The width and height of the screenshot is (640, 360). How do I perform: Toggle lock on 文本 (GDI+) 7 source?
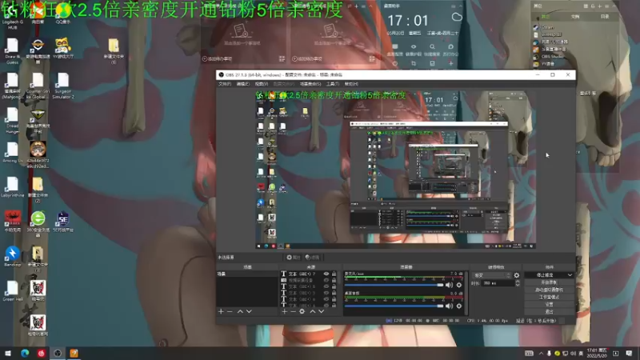pyautogui.click(x=334, y=274)
